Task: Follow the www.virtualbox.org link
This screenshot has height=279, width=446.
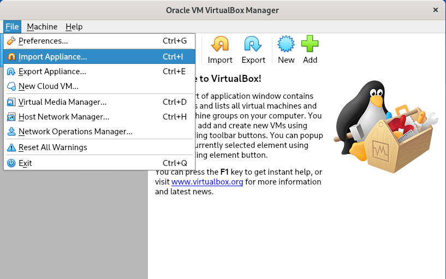Action: point(207,182)
